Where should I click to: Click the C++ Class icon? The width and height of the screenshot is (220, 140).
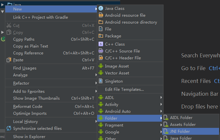point(101,44)
